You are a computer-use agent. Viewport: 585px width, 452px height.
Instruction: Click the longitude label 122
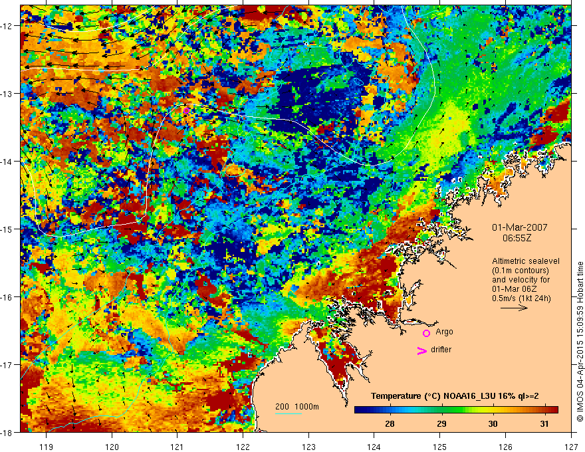(243, 447)
